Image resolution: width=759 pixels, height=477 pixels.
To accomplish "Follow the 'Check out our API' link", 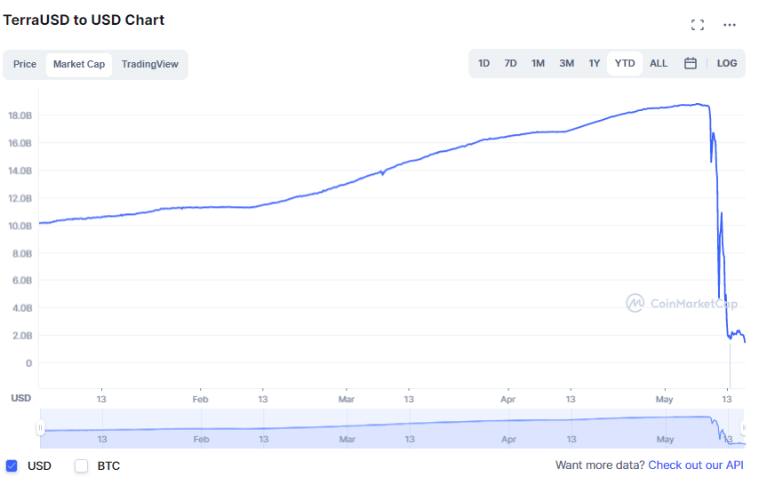I will tap(696, 465).
